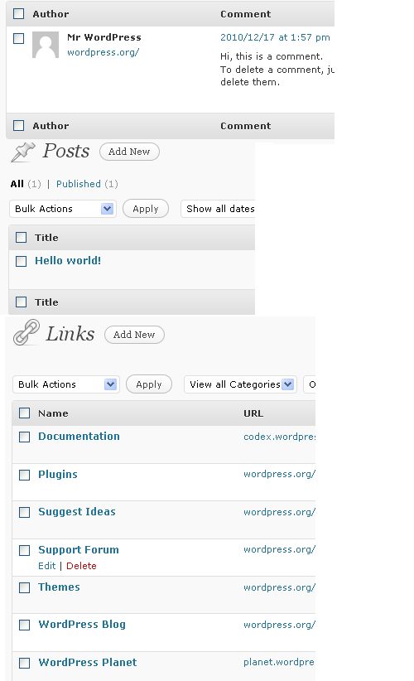Delete the Support Forum link
414x681 pixels.
click(81, 566)
